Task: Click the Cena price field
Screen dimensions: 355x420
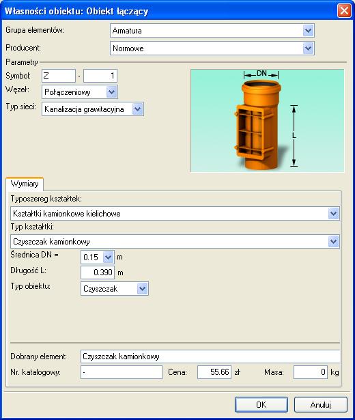Action: coord(214,372)
